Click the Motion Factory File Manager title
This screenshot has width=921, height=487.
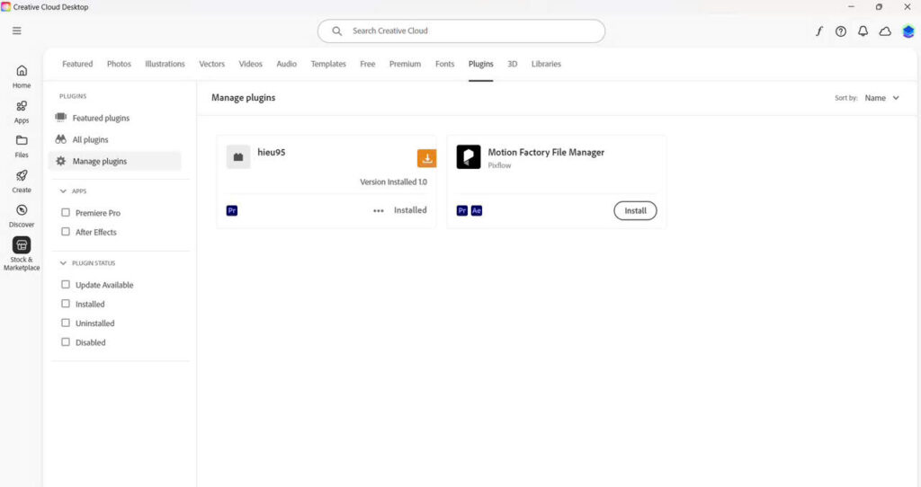546,153
